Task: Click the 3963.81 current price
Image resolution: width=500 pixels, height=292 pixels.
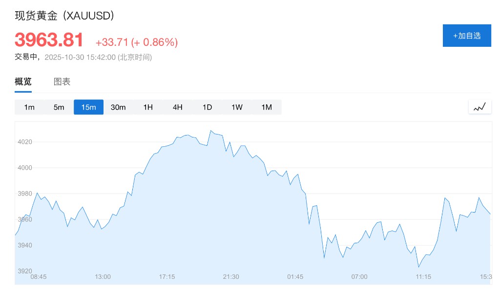Action: tap(49, 40)
